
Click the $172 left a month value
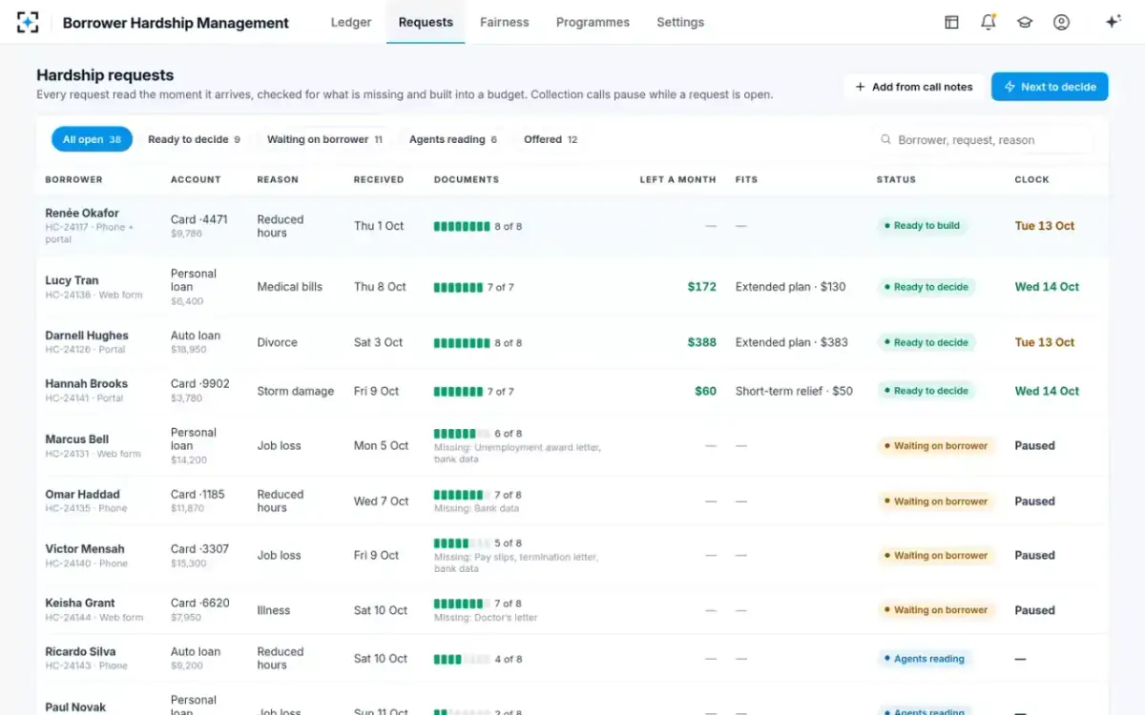point(701,287)
